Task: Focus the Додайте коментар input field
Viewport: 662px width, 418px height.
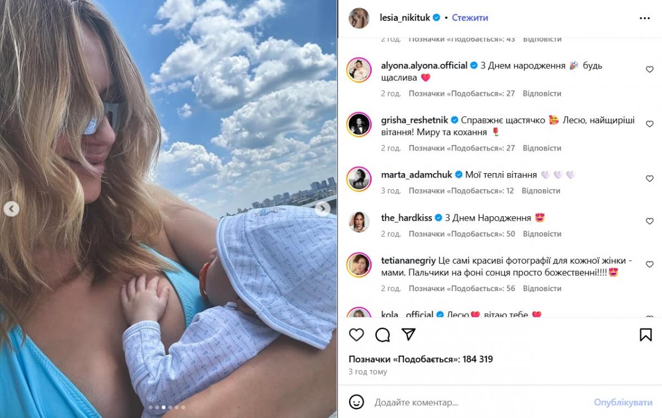Action: pos(474,403)
